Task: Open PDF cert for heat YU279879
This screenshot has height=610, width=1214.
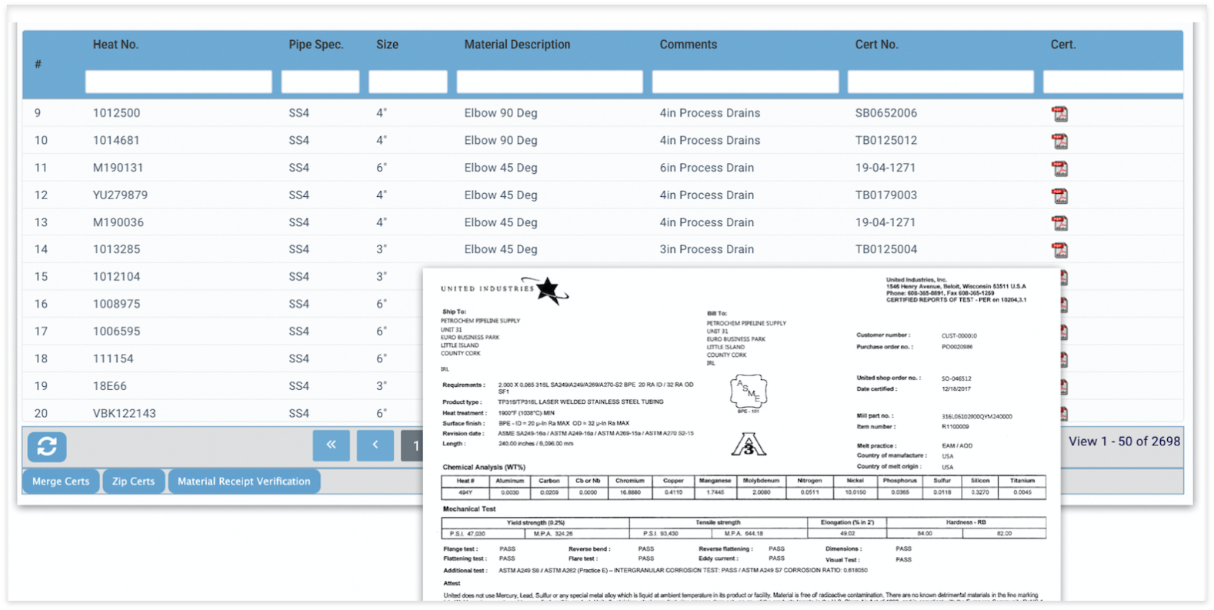Action: 1059,196
